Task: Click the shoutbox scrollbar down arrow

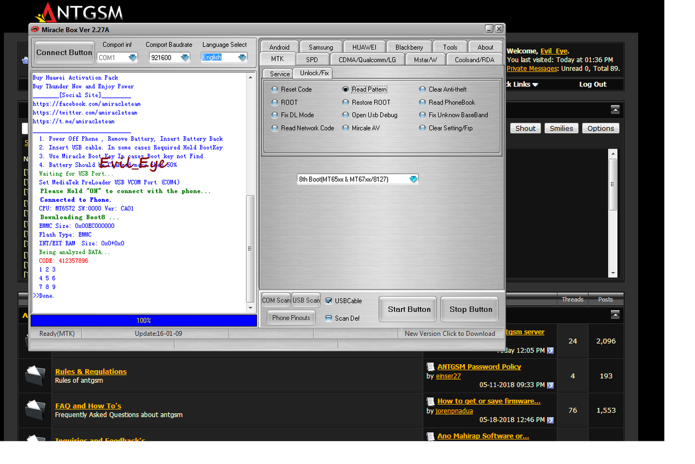Action: point(613,273)
